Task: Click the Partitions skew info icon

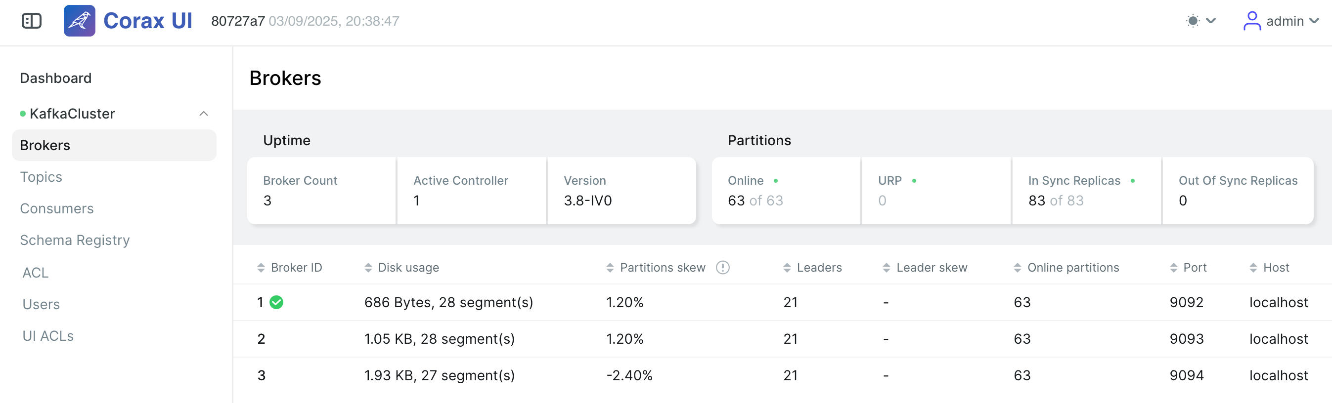Action: pyautogui.click(x=722, y=268)
